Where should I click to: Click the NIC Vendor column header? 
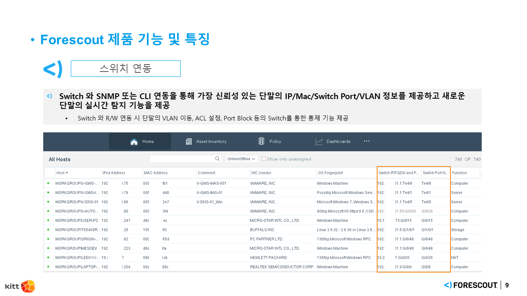pyautogui.click(x=261, y=173)
